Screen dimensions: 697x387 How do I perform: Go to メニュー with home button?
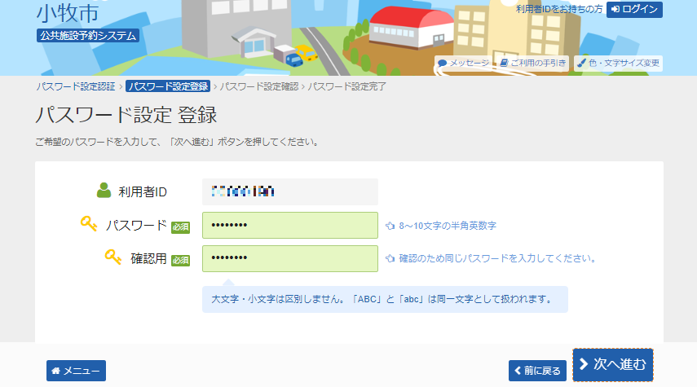[x=76, y=371]
